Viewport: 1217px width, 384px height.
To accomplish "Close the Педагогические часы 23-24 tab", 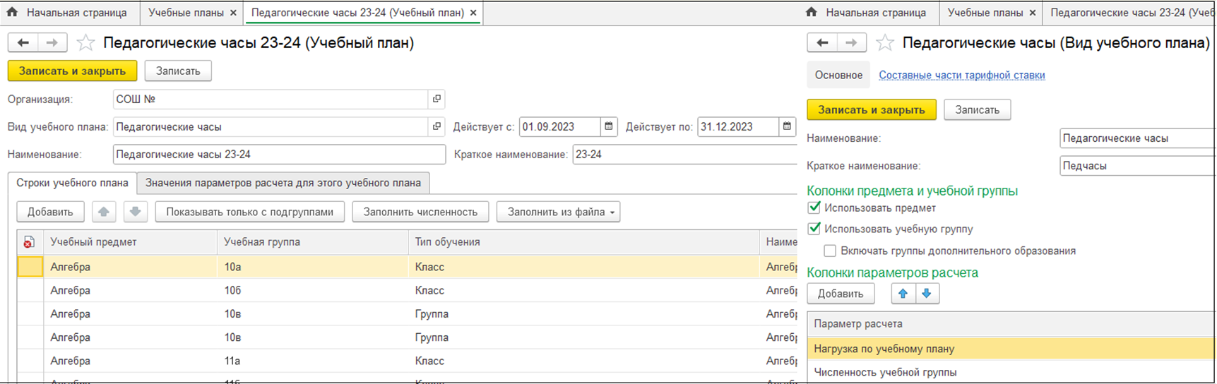I will point(473,13).
